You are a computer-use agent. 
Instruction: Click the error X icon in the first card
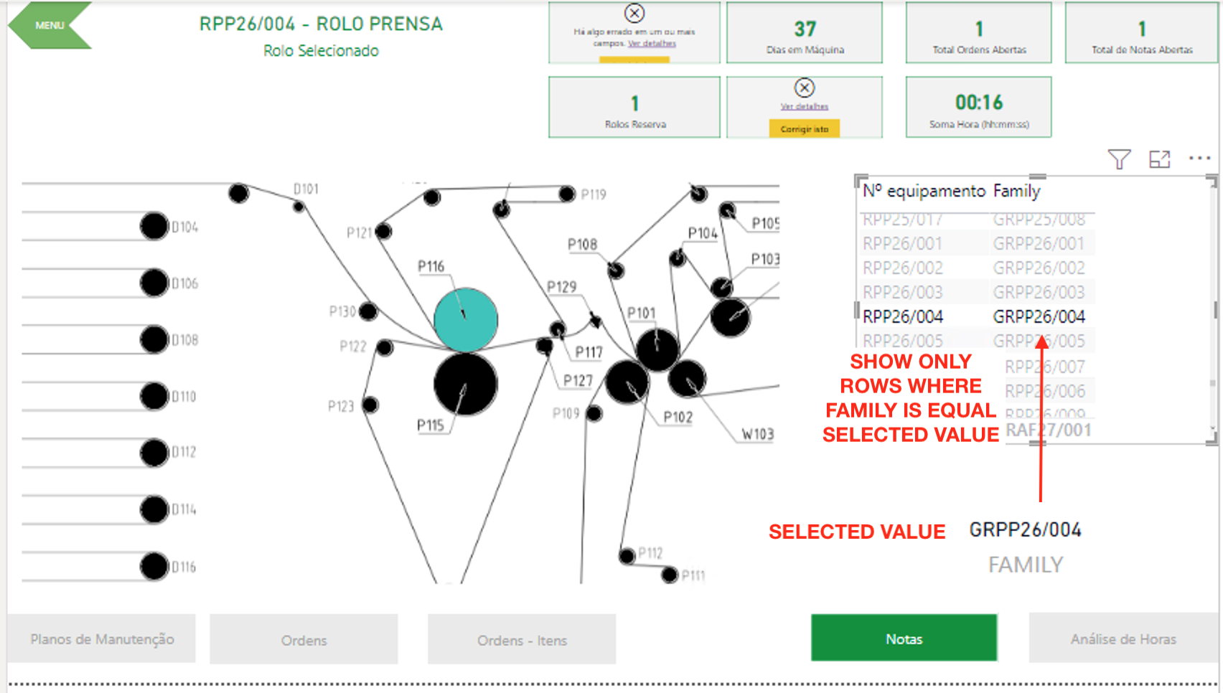(x=634, y=13)
